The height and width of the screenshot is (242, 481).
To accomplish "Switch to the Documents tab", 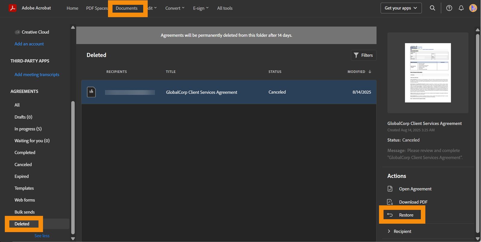I will click(127, 8).
